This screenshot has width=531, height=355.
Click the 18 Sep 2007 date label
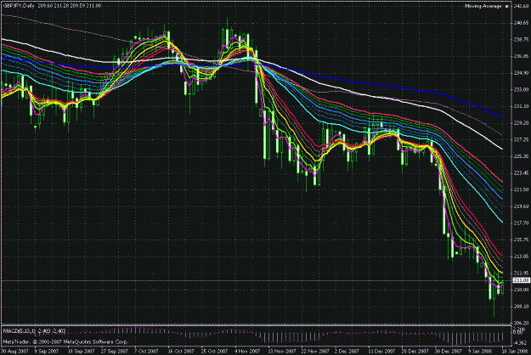(81, 351)
